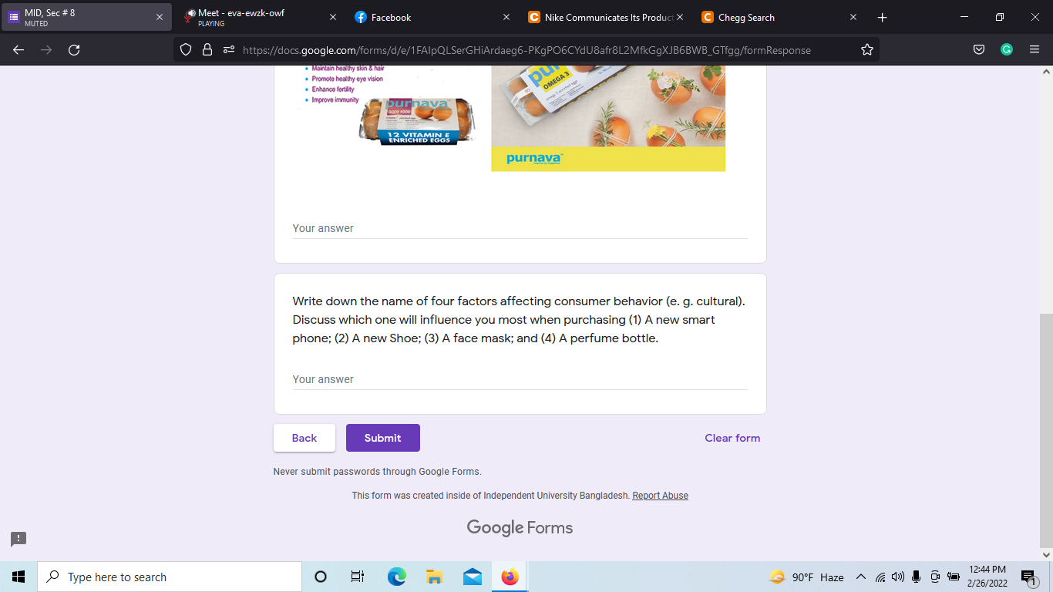Open the clock and calendar flyout
Screen dimensions: 1053x592
coord(987,577)
